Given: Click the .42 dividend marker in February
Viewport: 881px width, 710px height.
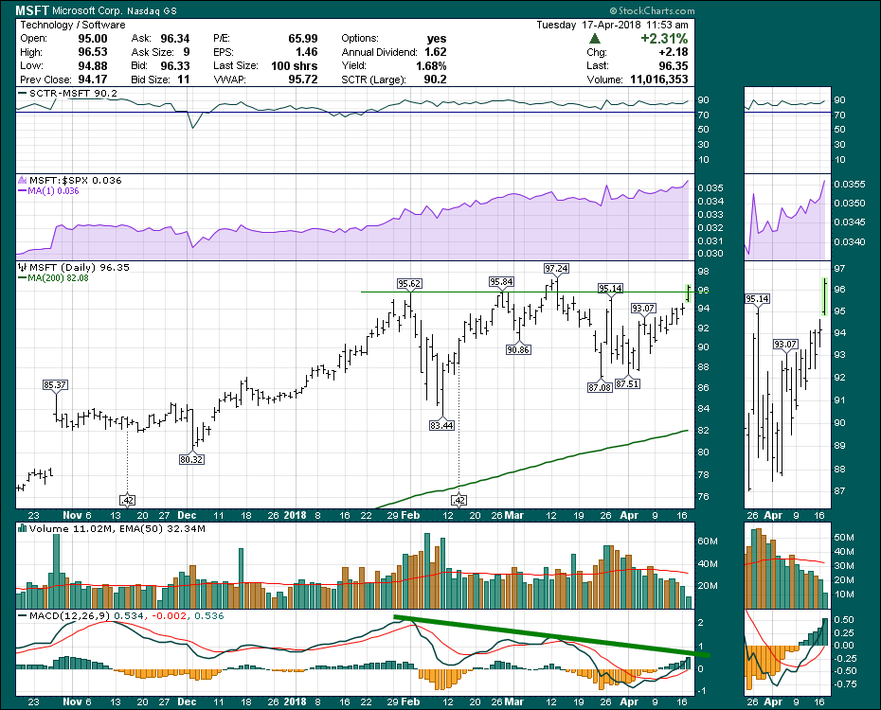Looking at the screenshot, I should (459, 500).
